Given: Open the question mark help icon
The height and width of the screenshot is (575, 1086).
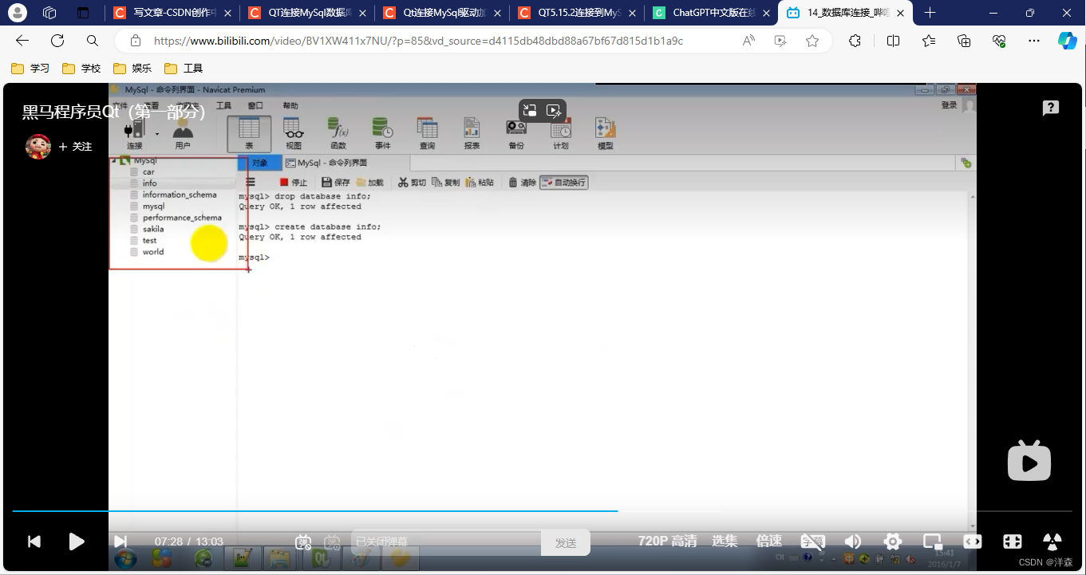Looking at the screenshot, I should click(1051, 108).
